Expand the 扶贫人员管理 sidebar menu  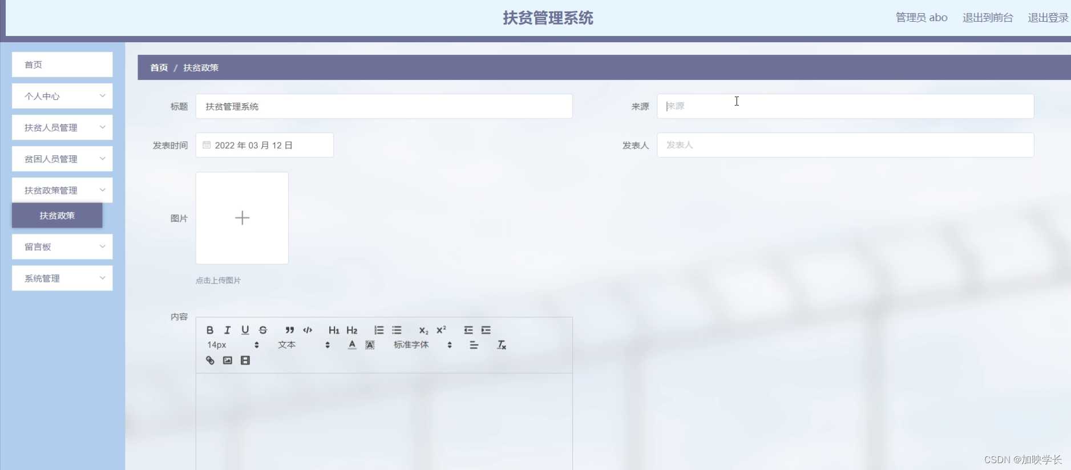(62, 128)
